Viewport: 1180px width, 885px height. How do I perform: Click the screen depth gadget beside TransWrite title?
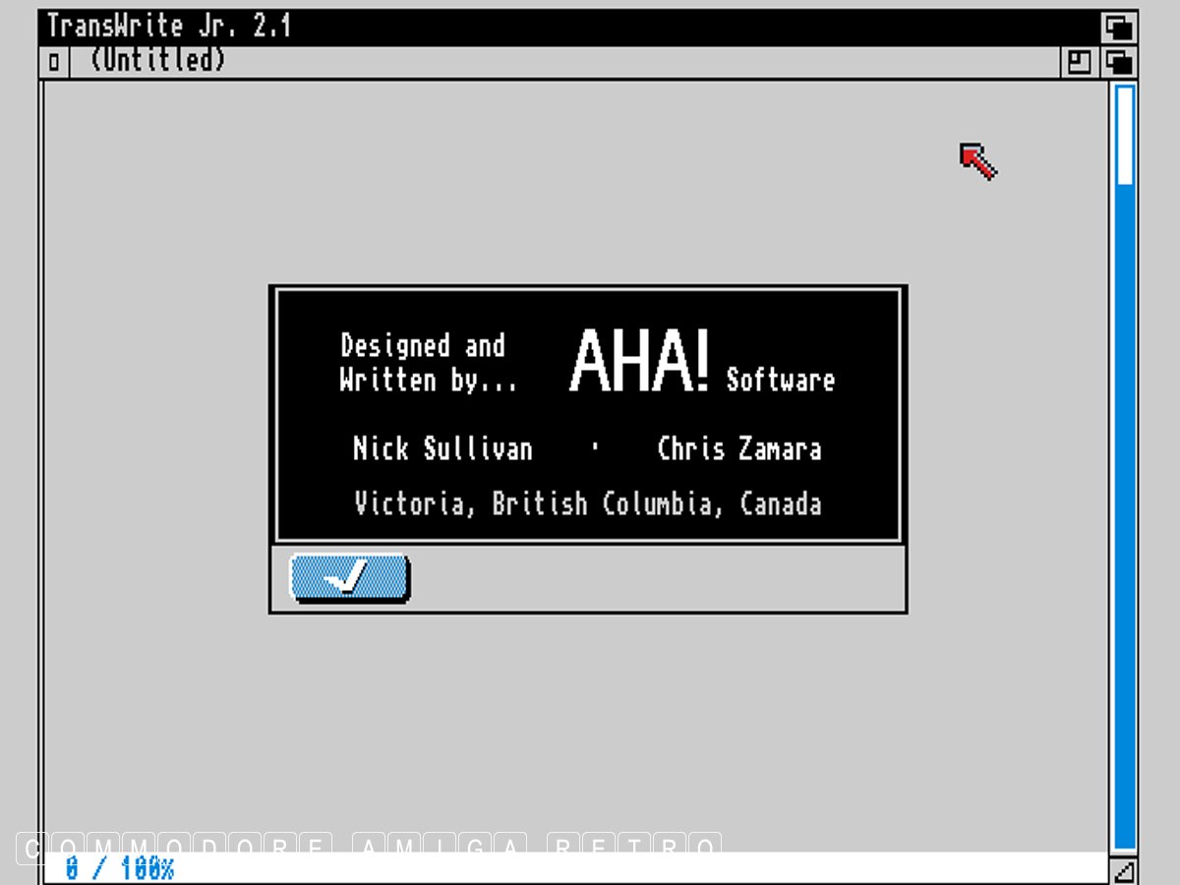(1118, 27)
